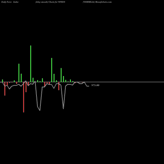
Task: Click the 975.00 value label
Action: 95,85
